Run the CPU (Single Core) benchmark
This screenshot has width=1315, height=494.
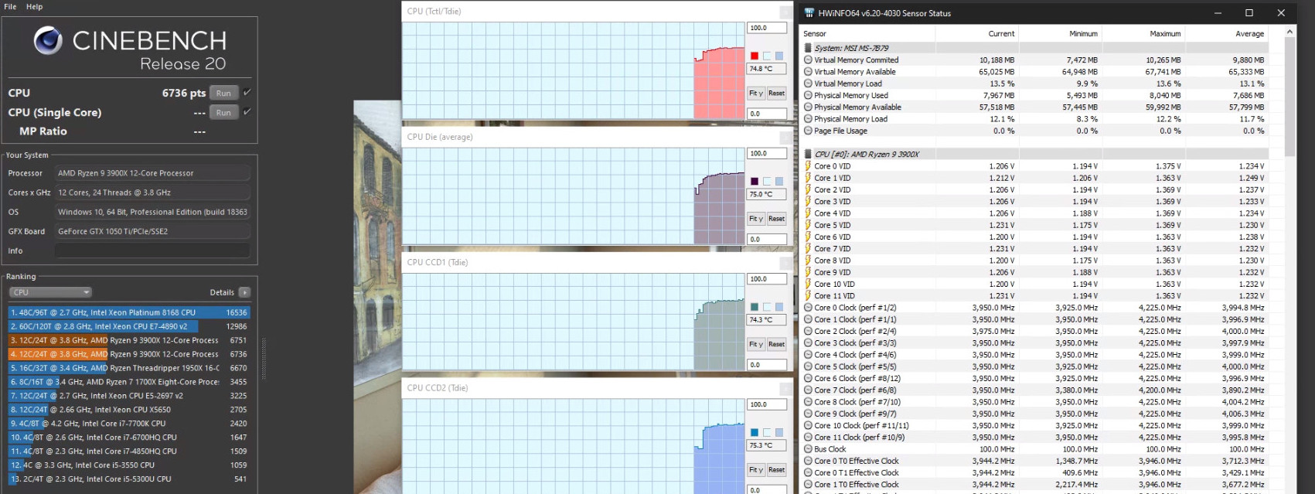coord(223,112)
